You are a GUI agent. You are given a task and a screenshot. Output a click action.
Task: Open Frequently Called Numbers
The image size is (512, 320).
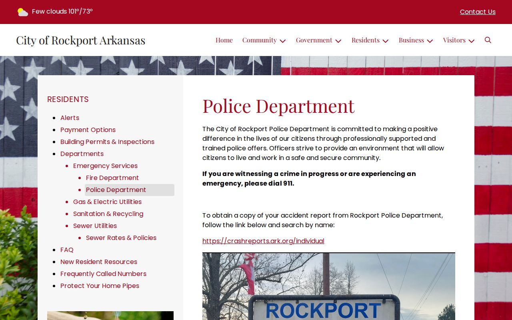point(103,274)
